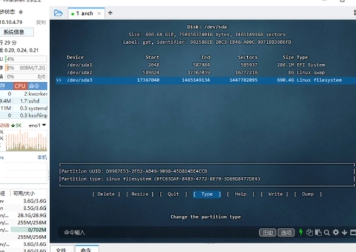
Task: Click the copy icon in command bar
Action: 310,232
